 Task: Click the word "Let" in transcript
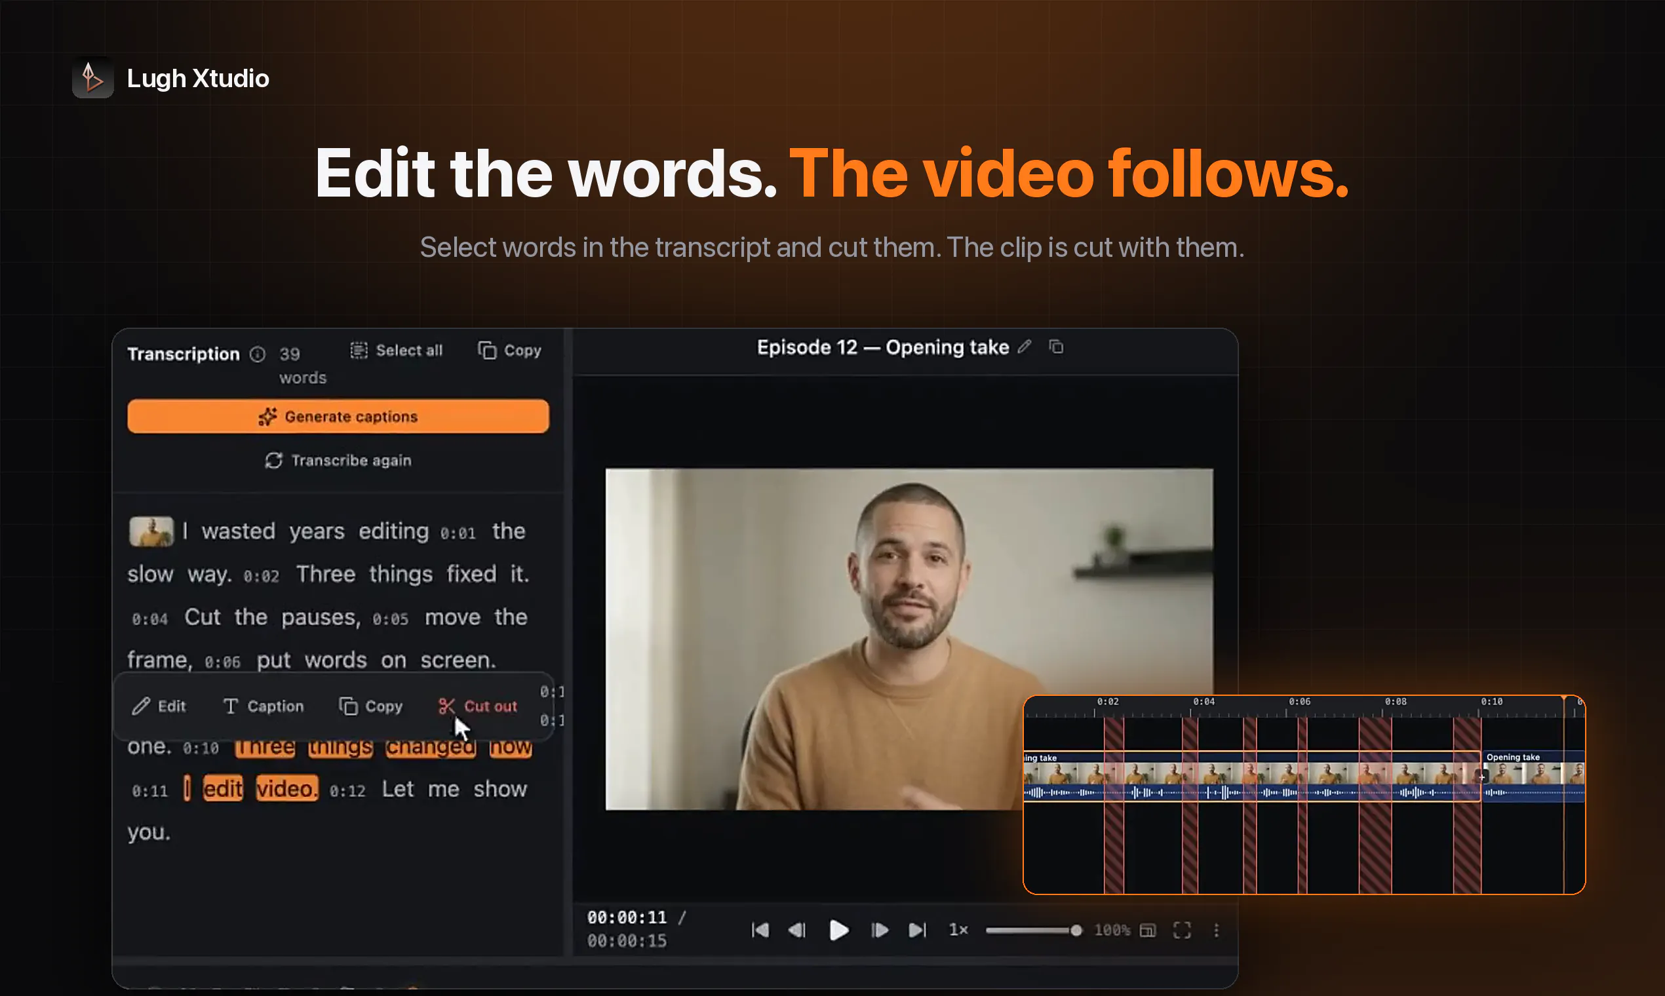(398, 790)
